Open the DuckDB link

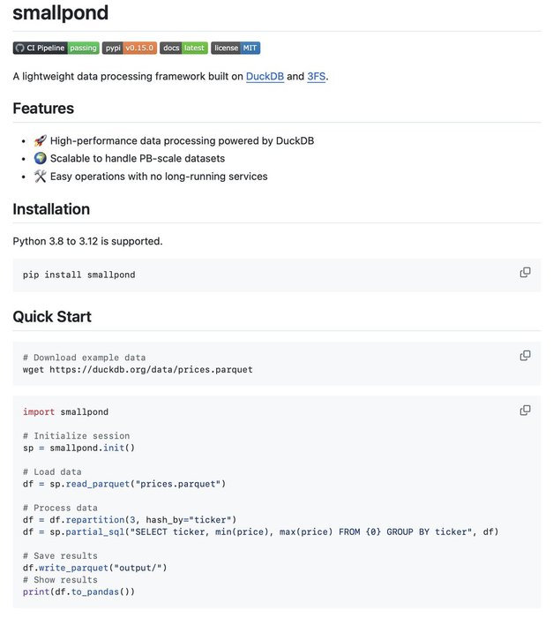click(265, 77)
